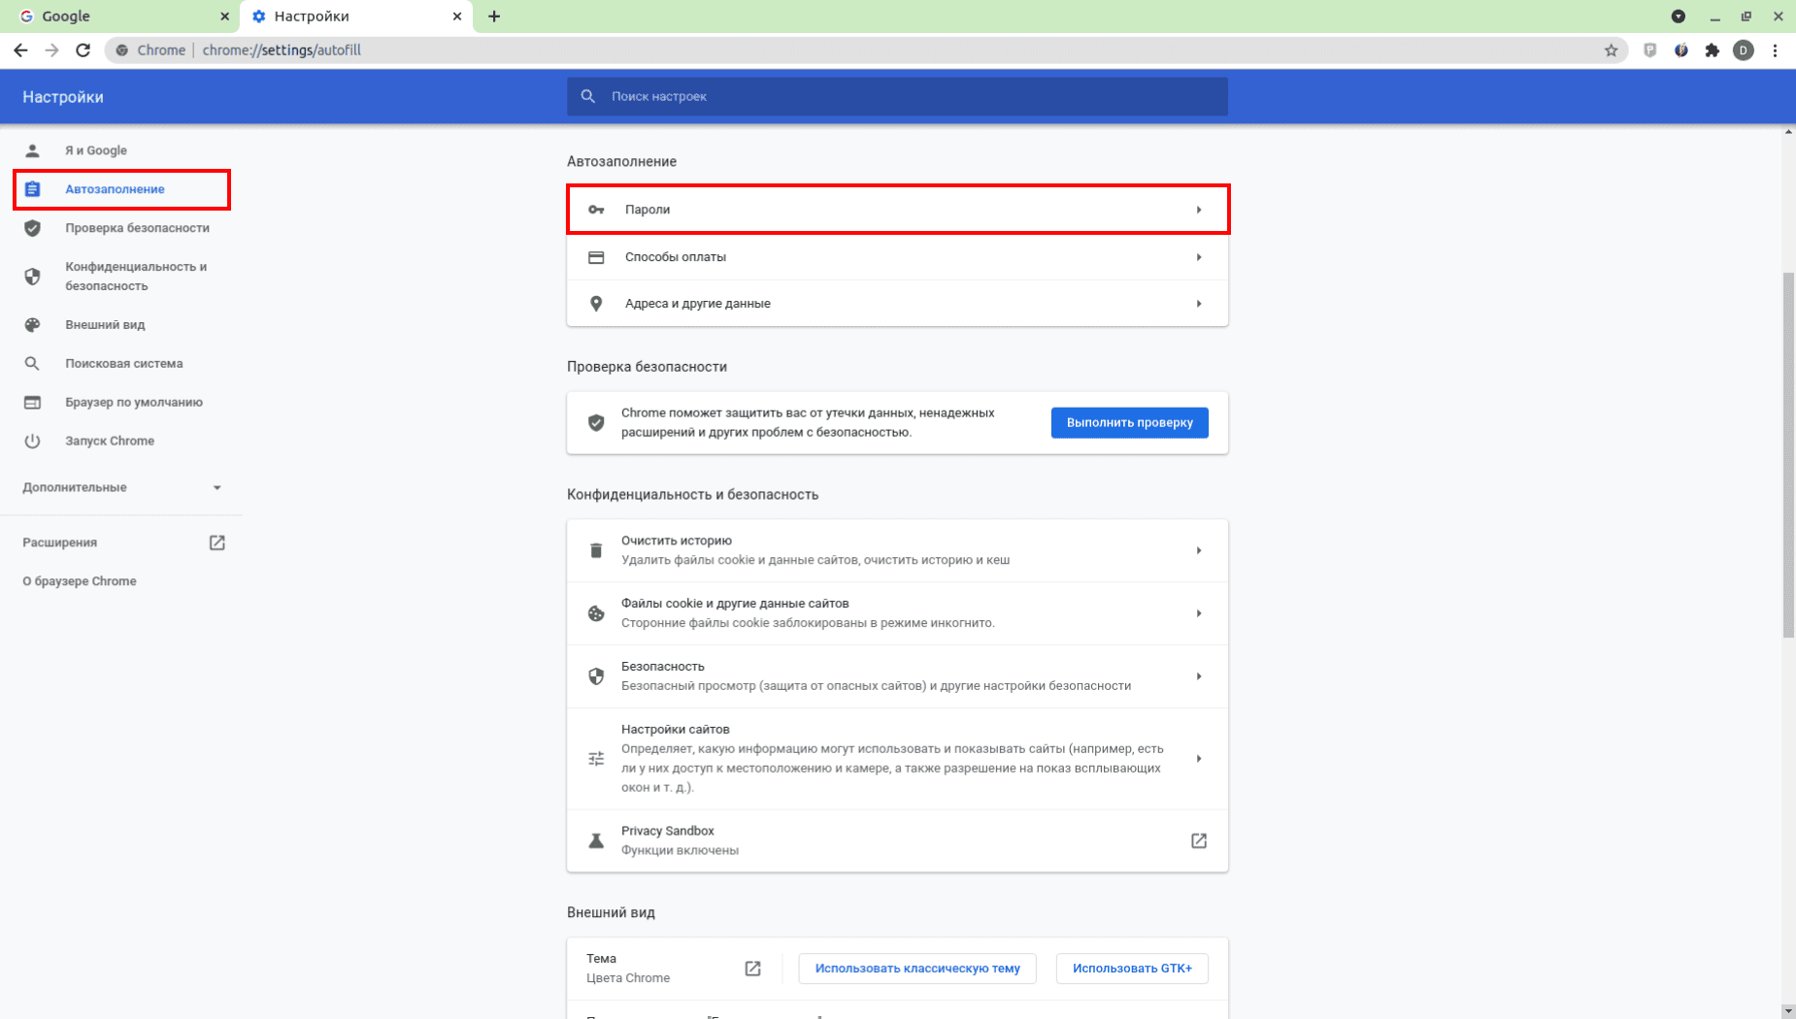Open the Extensions puzzle piece icon
This screenshot has height=1019, width=1796.
coord(1713,50)
